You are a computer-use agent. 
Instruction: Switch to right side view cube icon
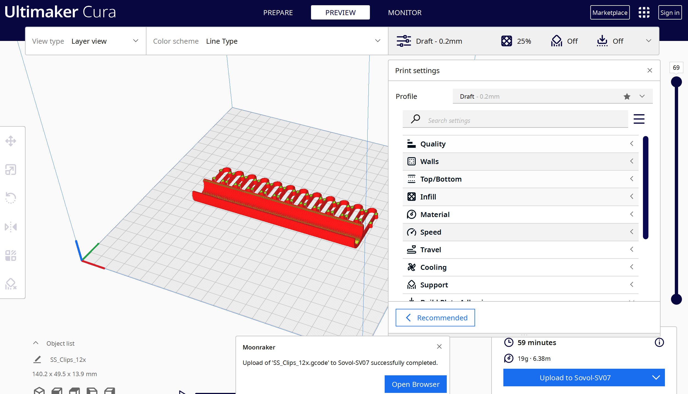tap(110, 390)
